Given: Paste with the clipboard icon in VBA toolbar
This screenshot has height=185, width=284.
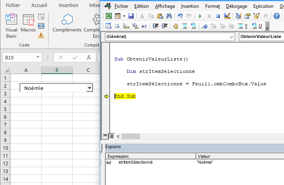Looking at the screenshot, I should 160,16.
